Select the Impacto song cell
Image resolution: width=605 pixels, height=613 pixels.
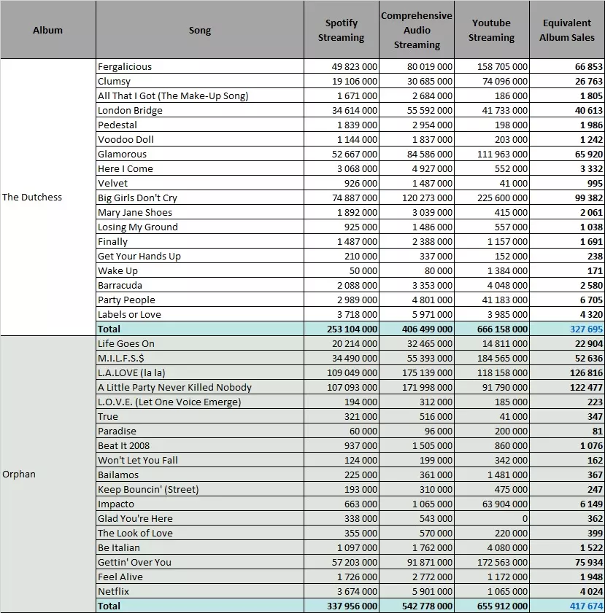pos(199,504)
